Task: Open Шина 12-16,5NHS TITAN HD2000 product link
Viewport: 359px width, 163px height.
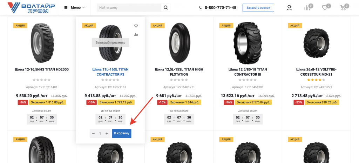Action: 42,69
